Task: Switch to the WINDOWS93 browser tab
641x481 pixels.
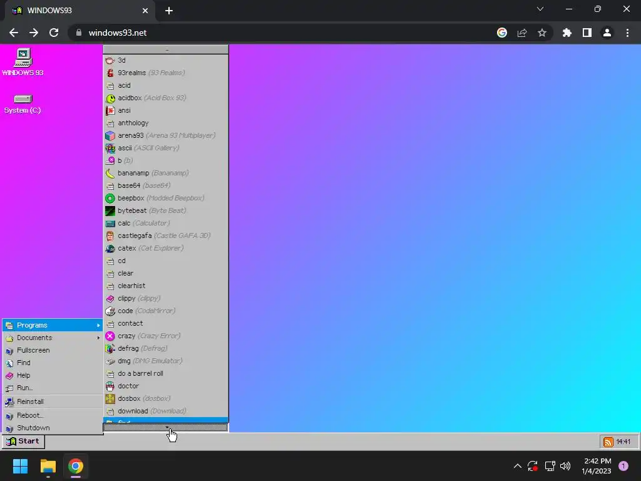Action: tap(79, 11)
